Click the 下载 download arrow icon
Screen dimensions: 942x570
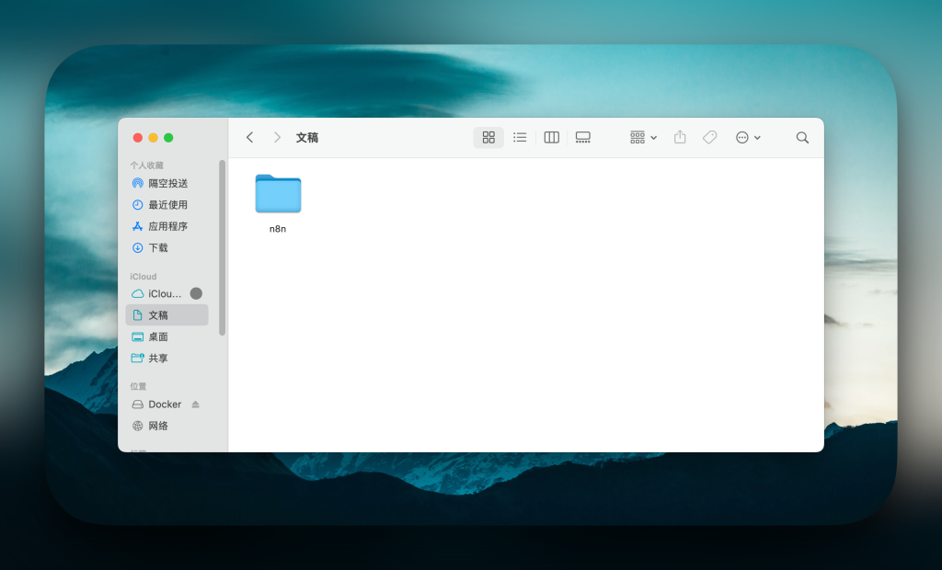(138, 248)
